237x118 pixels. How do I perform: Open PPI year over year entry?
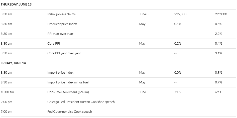coord(60,34)
